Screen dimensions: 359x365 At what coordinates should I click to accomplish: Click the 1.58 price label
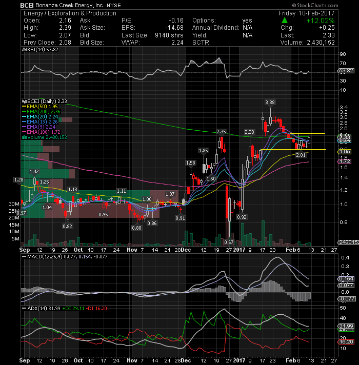(190, 163)
